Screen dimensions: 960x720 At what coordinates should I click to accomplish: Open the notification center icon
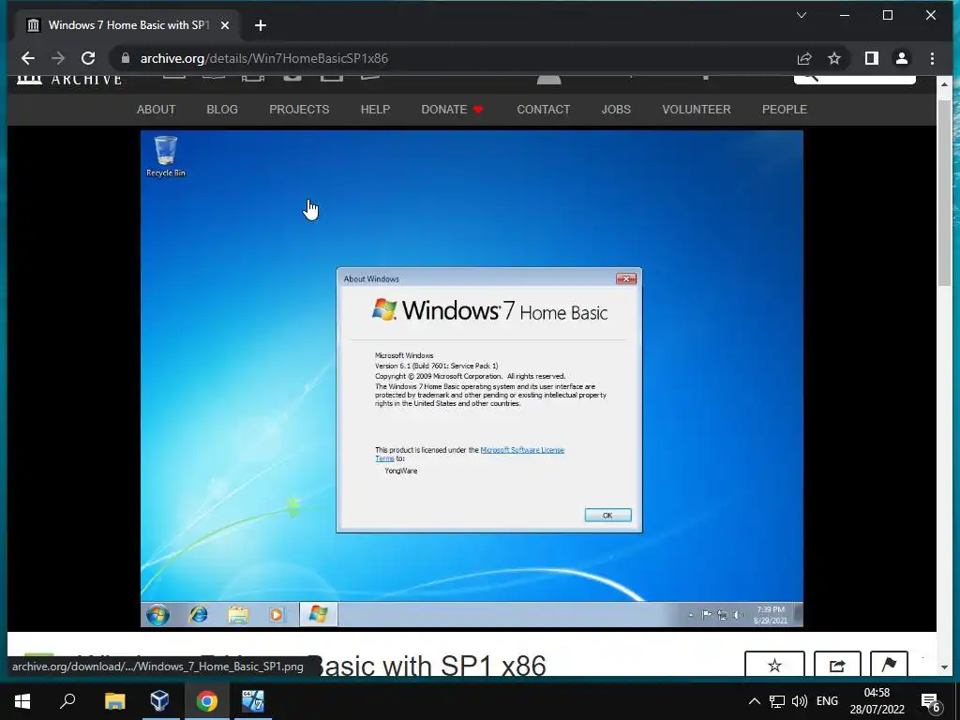(x=930, y=701)
